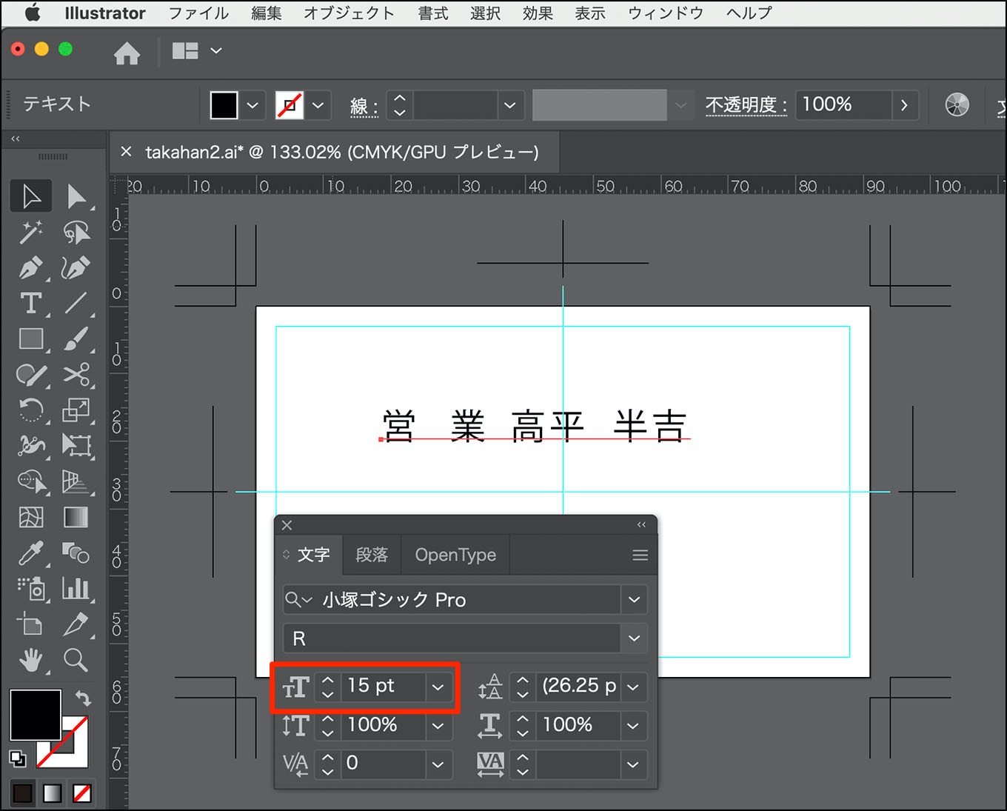Switch to the 段落 tab
1007x811 pixels.
click(372, 555)
